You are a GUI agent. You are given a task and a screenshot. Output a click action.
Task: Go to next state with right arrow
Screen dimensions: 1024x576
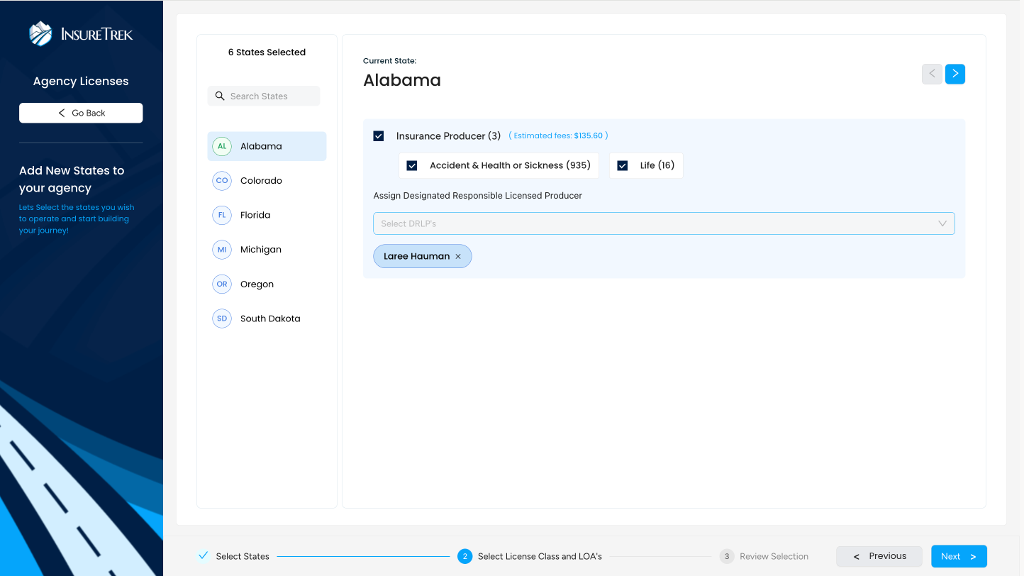point(955,74)
